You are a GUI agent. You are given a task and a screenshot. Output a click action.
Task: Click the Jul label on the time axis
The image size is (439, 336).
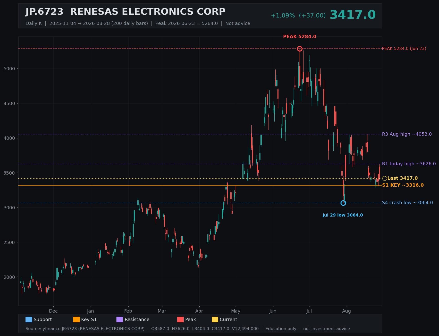pyautogui.click(x=309, y=311)
